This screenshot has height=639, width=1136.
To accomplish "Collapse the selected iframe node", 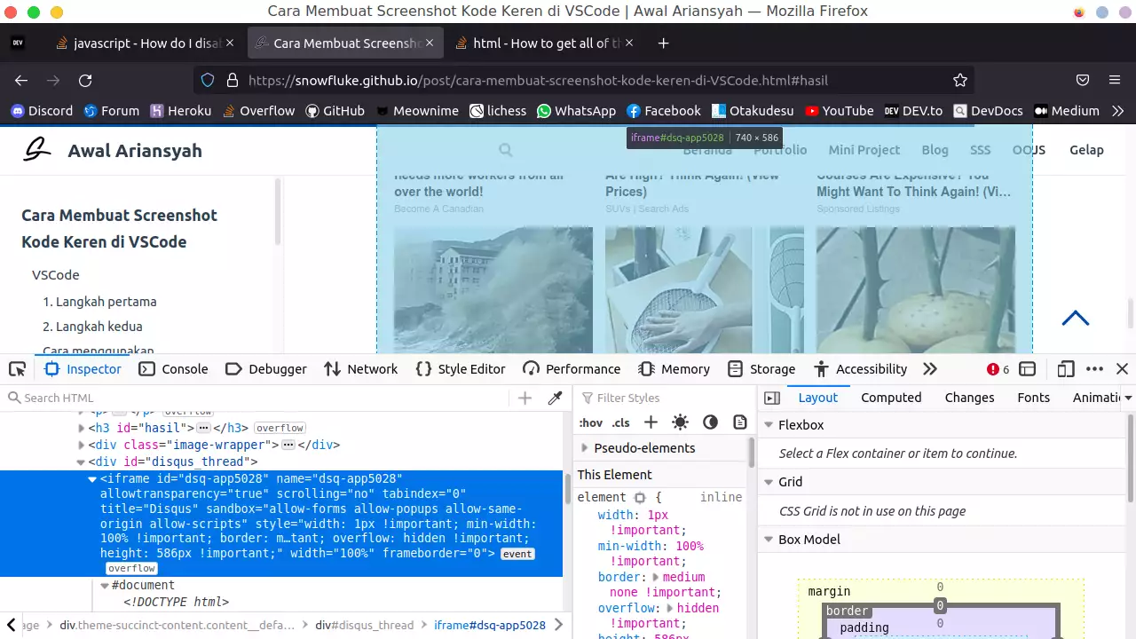I will coord(92,479).
